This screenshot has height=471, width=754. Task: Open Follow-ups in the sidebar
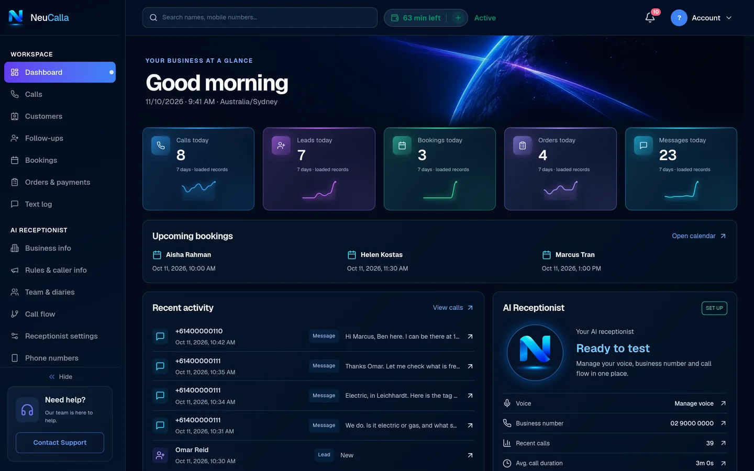coord(60,138)
